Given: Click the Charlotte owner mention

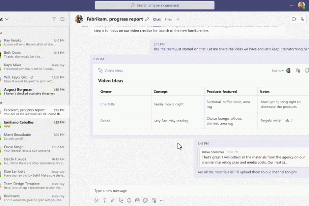Looking at the screenshot, I should (x=108, y=104).
